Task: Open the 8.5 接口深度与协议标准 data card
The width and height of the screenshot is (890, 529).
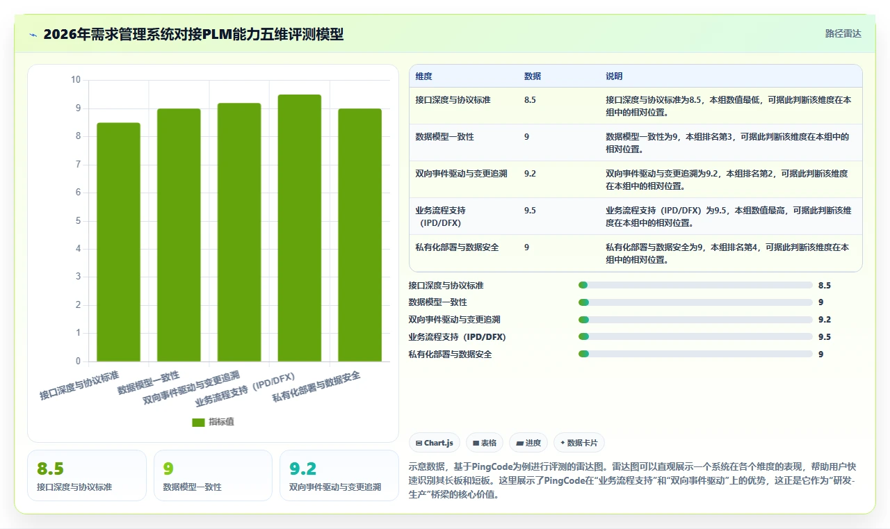Action: click(x=87, y=475)
